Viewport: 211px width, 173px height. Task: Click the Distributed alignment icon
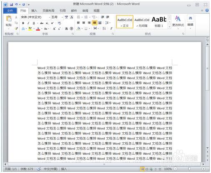coord(100,23)
